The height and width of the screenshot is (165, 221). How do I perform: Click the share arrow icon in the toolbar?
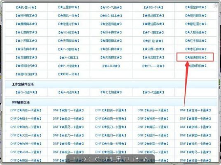pyautogui.click(x=136, y=159)
